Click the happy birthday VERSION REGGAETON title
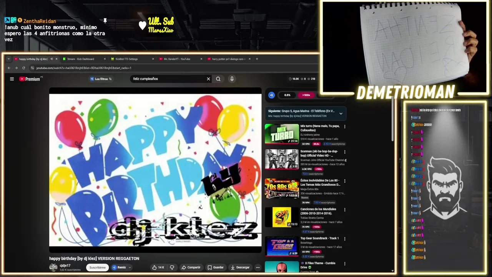 pos(94,259)
